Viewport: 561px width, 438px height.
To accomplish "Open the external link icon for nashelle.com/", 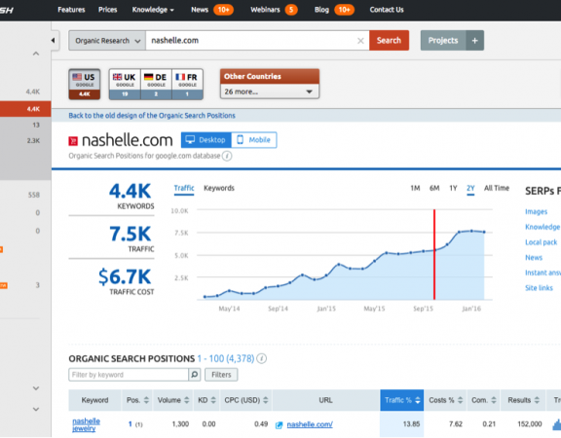I will tap(280, 424).
